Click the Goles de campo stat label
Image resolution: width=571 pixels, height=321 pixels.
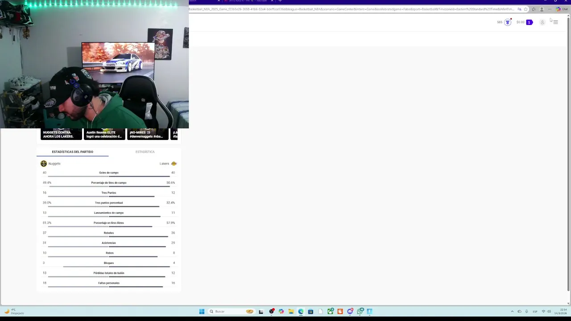109,173
